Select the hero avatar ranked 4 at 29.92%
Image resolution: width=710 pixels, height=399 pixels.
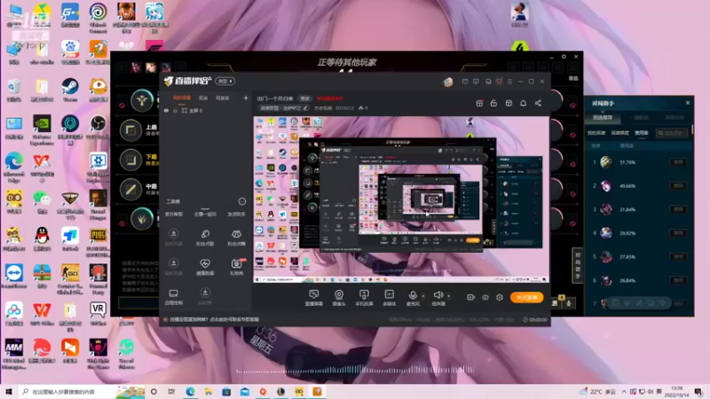(606, 233)
